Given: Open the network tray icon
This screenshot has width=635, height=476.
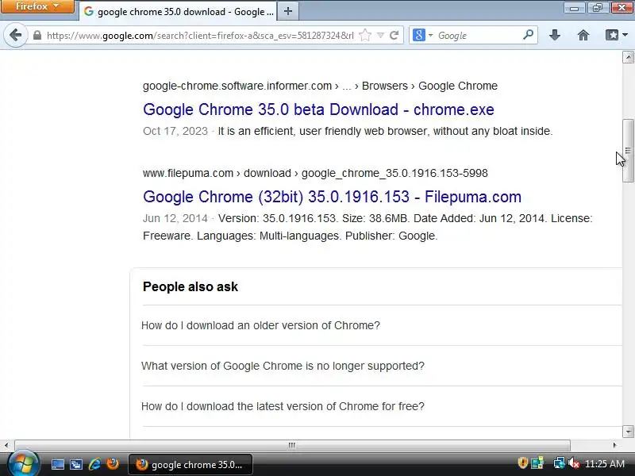Looking at the screenshot, I should click(x=559, y=463).
